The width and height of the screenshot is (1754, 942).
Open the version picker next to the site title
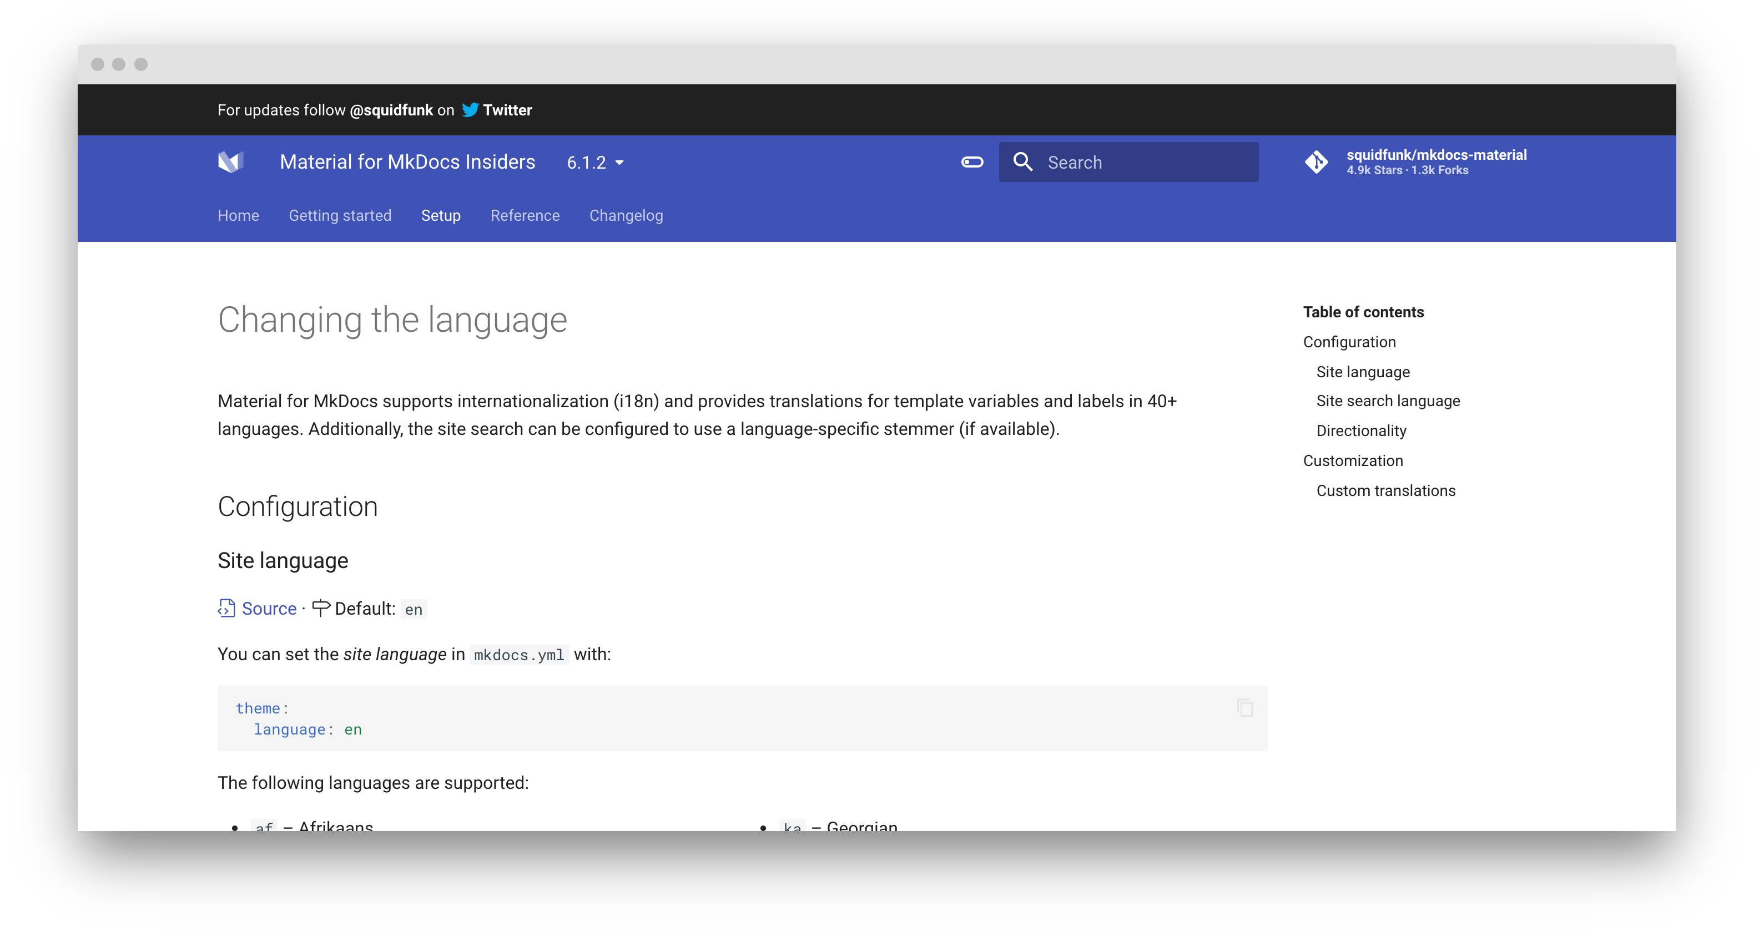pyautogui.click(x=594, y=162)
